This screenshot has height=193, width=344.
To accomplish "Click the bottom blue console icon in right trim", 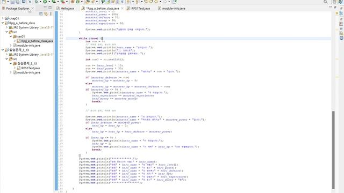I will pyautogui.click(x=341, y=38).
